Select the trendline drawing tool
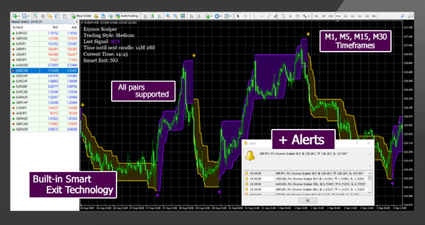This screenshot has width=425, height=225. (x=269, y=16)
